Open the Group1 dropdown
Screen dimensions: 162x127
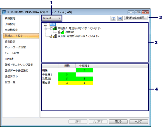tap(51, 18)
